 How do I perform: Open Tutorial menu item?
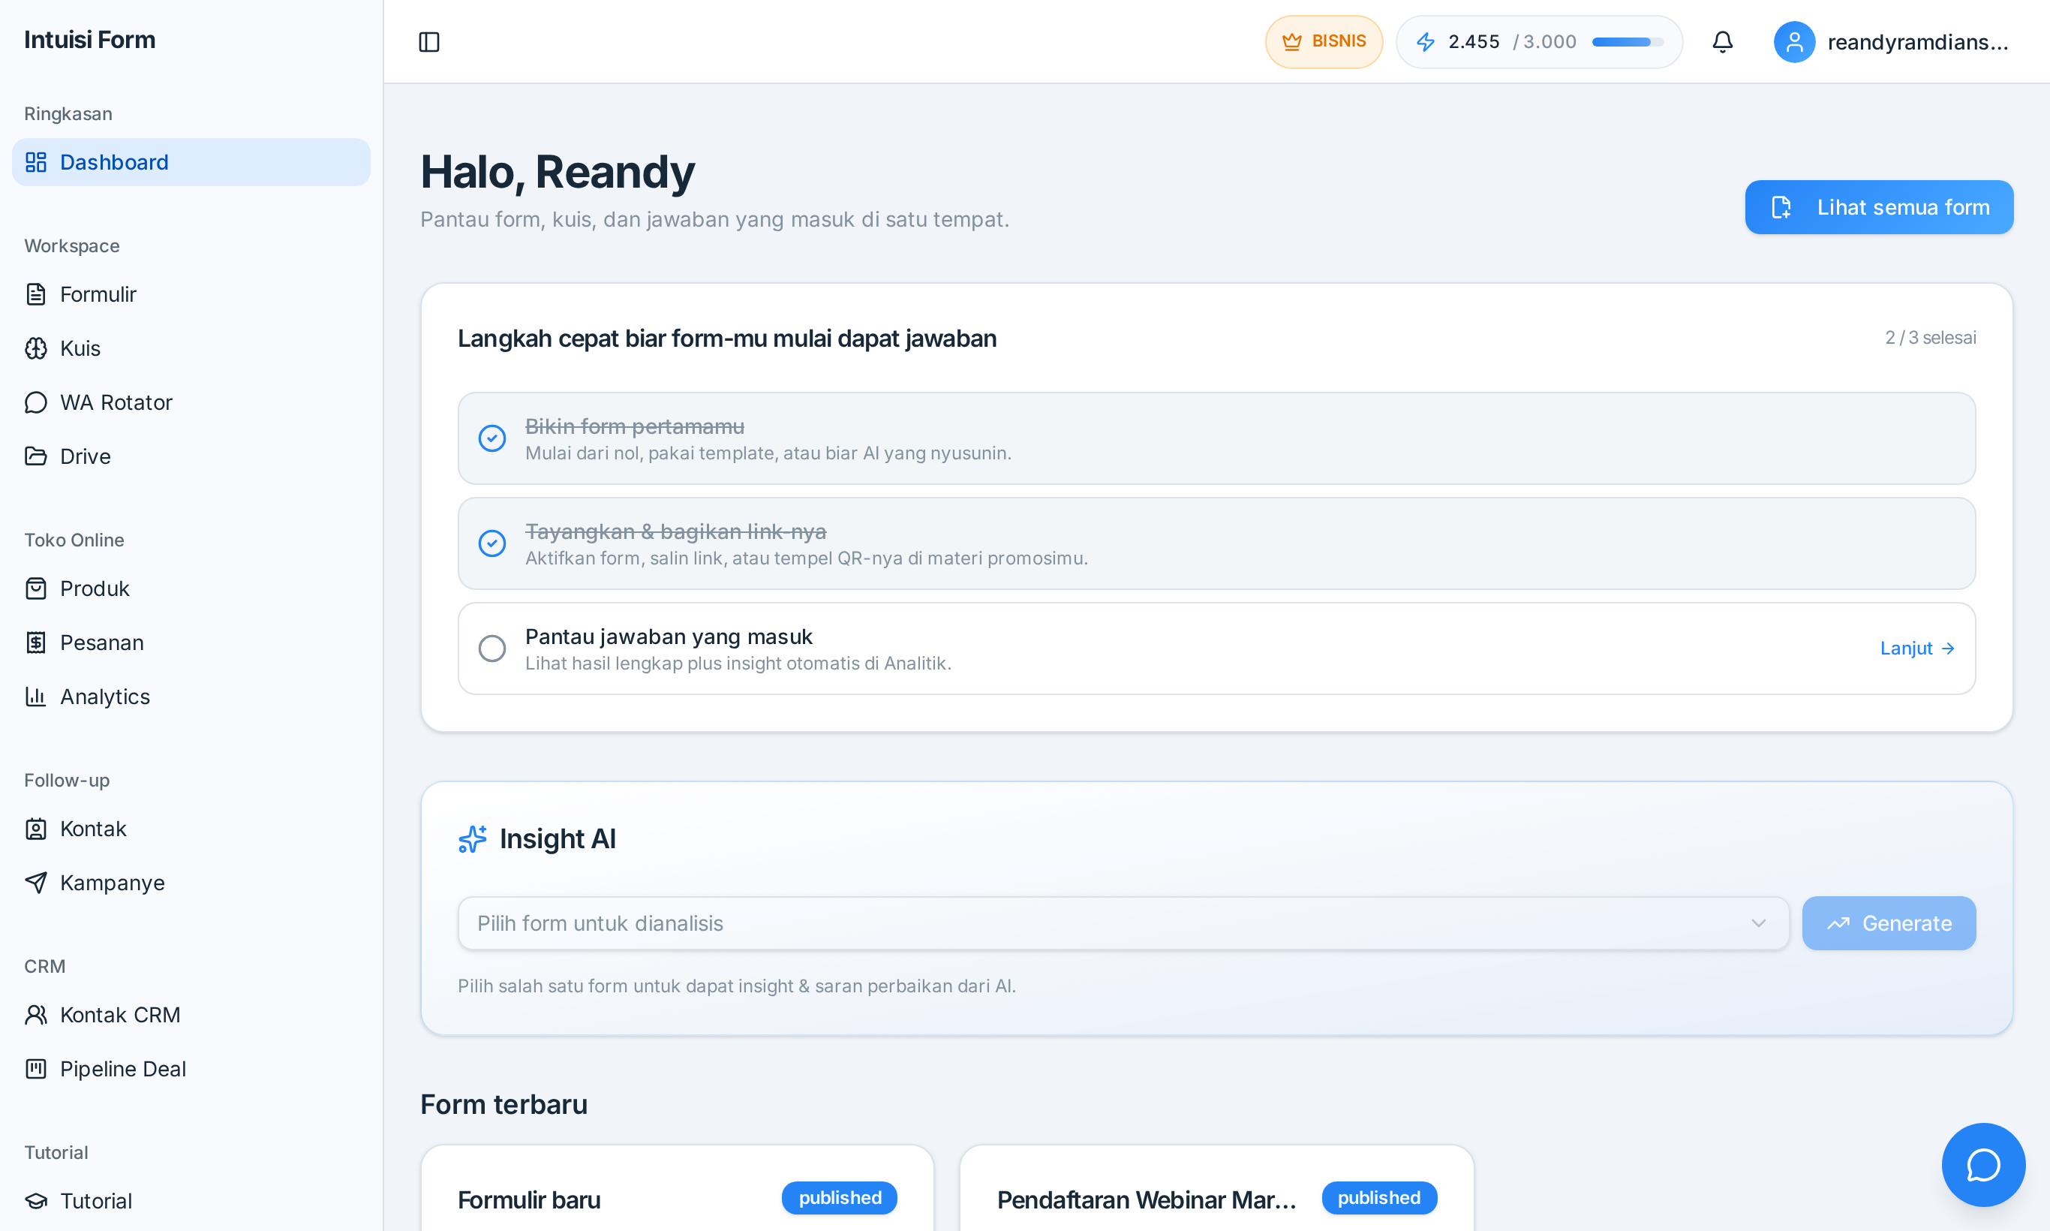[191, 1201]
